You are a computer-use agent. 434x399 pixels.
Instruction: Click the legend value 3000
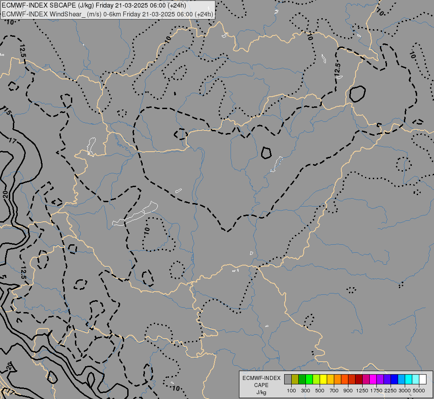pyautogui.click(x=405, y=391)
